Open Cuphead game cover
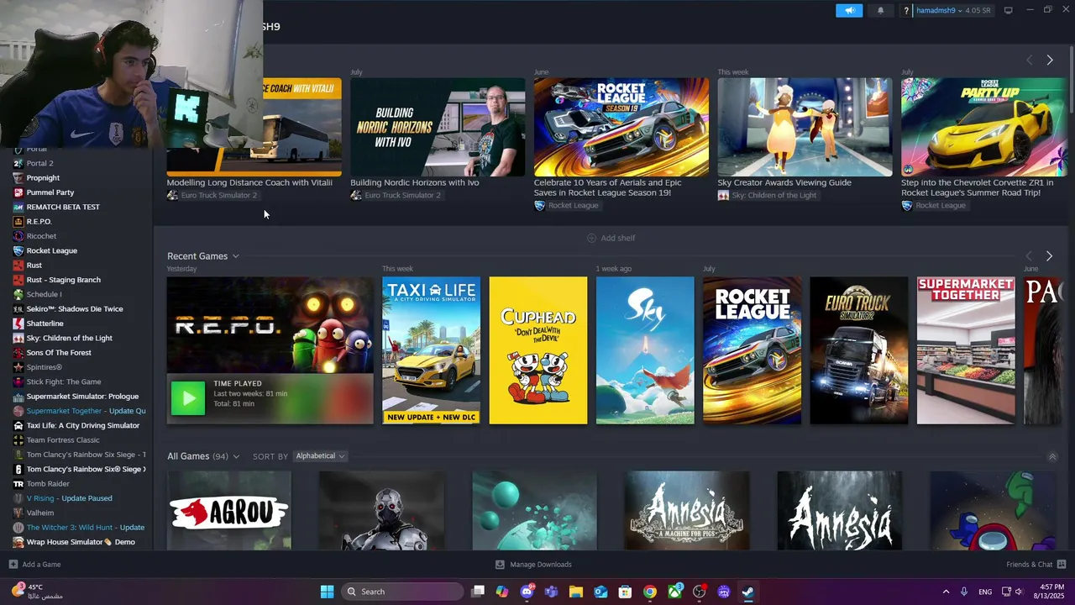This screenshot has width=1075, height=605. click(x=538, y=350)
